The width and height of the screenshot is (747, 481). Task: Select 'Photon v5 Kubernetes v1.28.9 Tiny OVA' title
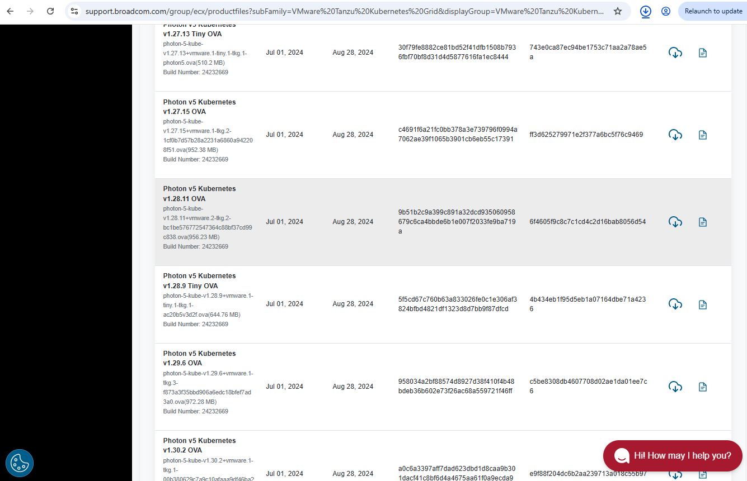point(199,281)
